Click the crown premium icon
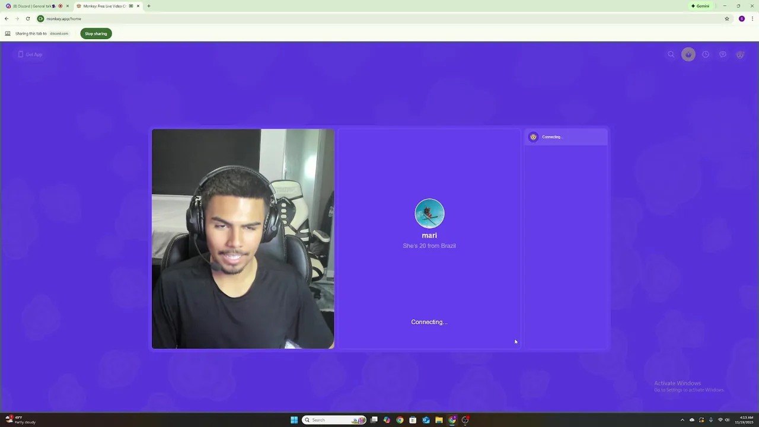 (688, 55)
